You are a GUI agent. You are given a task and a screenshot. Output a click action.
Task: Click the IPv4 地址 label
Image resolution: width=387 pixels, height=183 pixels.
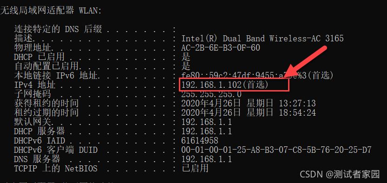tap(35, 85)
